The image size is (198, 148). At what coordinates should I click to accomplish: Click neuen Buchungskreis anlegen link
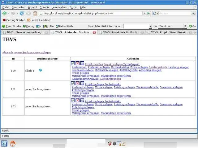tap(32, 52)
